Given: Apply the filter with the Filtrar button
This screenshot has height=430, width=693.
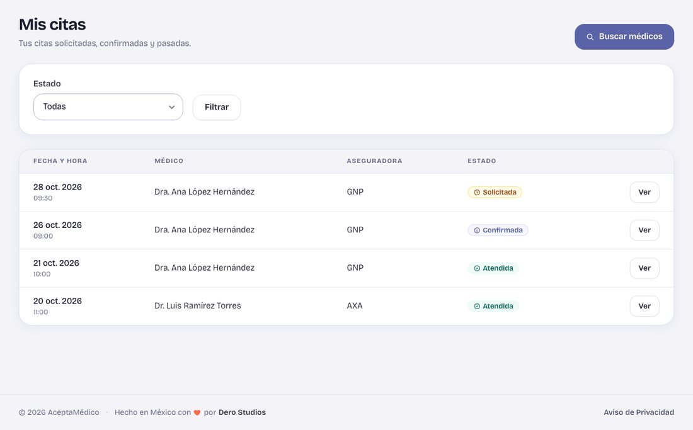Looking at the screenshot, I should 217,107.
